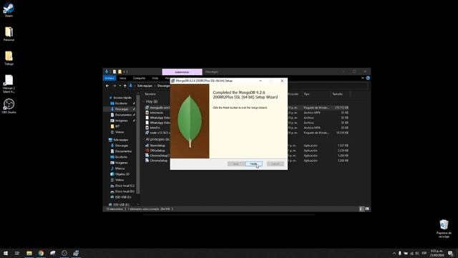
Task: Select the node-v12.16.3 installer file
Action: coord(157,133)
